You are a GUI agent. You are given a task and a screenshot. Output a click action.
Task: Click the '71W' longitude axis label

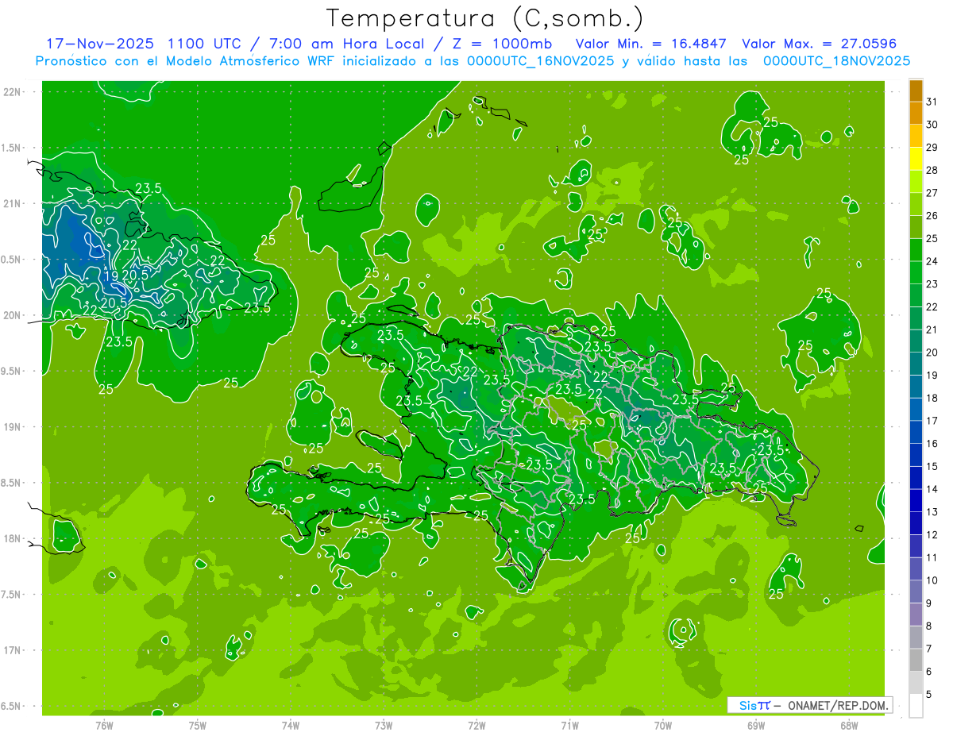[x=569, y=726]
